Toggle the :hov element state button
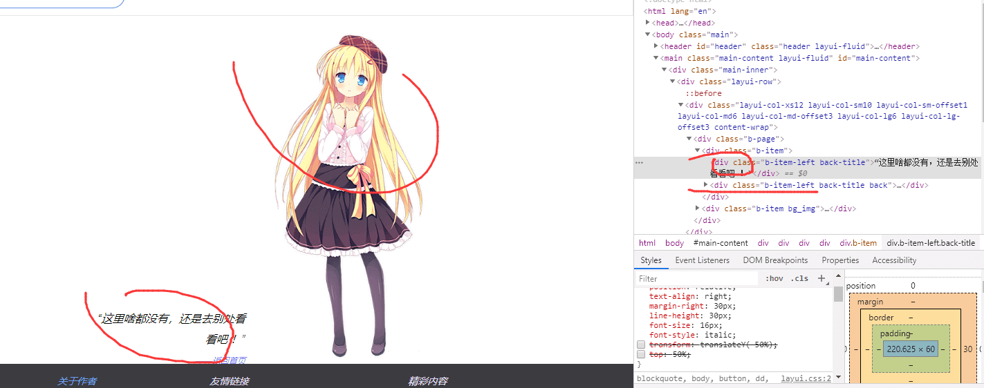This screenshot has height=388, width=984. click(x=774, y=278)
